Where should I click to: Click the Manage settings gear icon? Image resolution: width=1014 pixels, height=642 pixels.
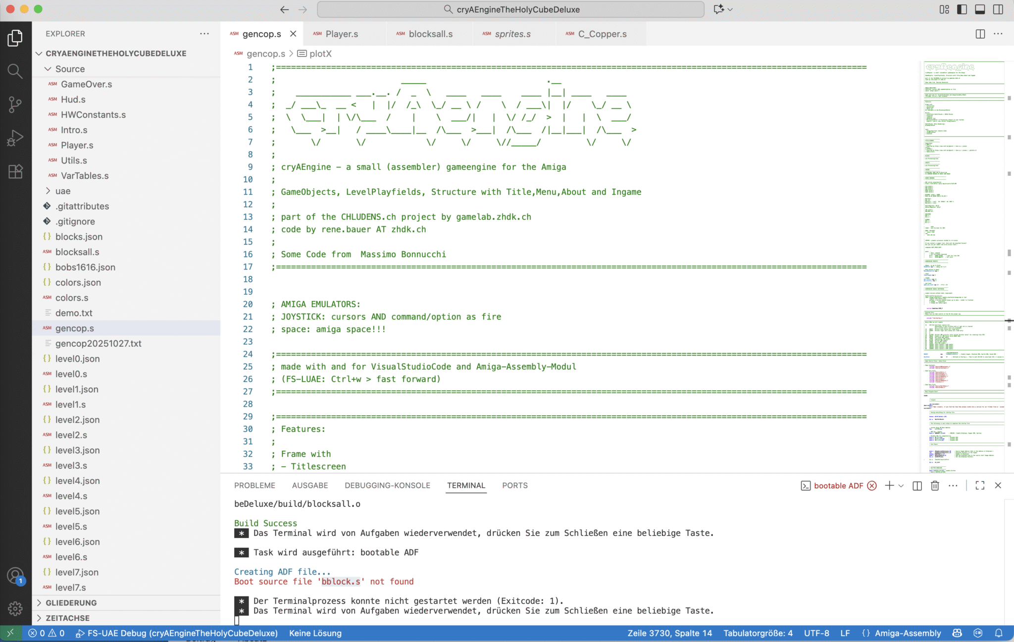point(15,608)
